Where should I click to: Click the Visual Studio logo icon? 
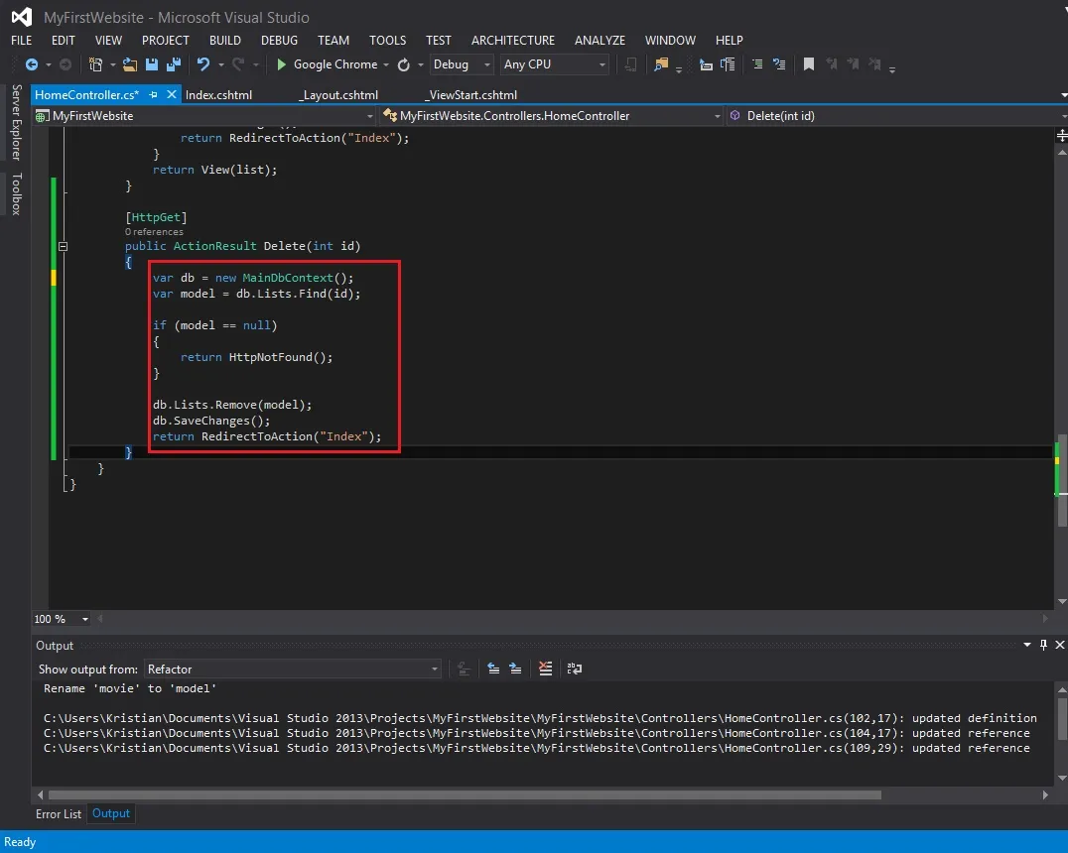click(x=22, y=17)
